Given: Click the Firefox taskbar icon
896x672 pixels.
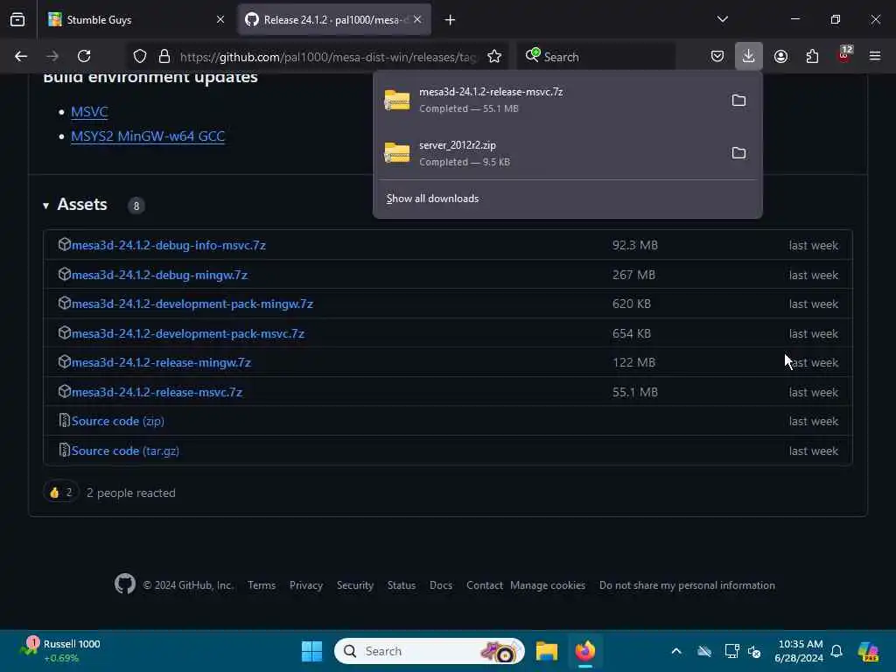Looking at the screenshot, I should [584, 651].
